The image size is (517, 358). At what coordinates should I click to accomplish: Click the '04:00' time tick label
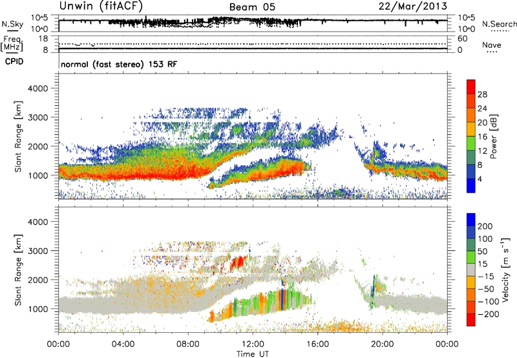[123, 344]
